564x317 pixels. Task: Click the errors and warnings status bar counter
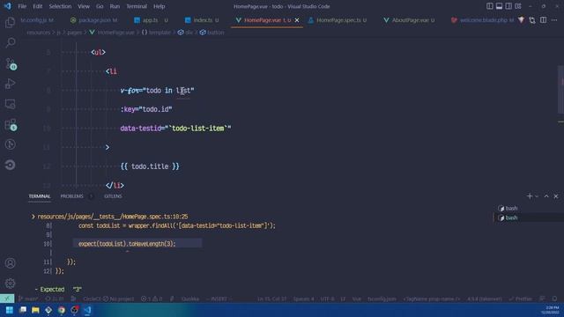click(152, 299)
